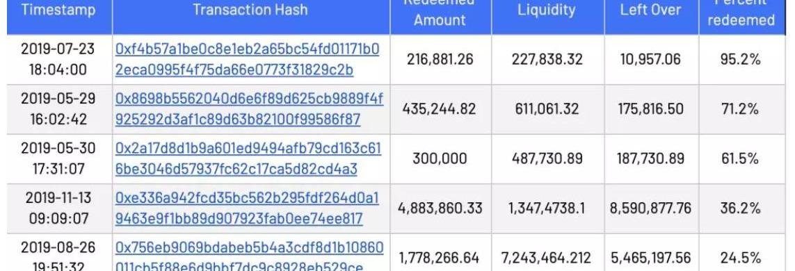
Task: Select the 2019-07-23 18:04:00 timestamp cell
Action: tap(59, 59)
